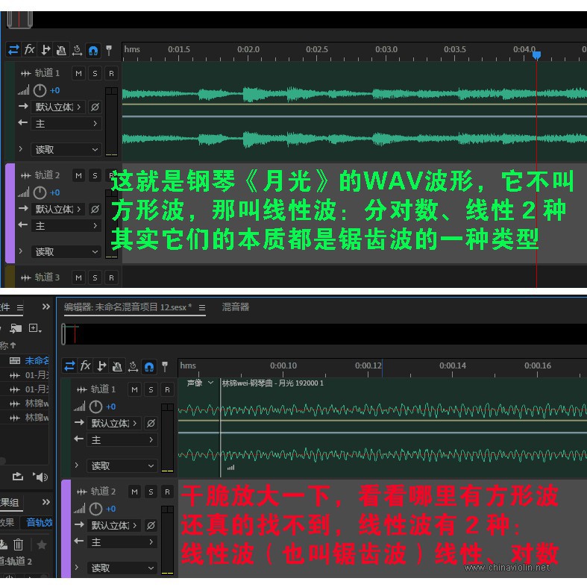The image size is (587, 587).
Task: Click 轨道 1 volume knob in lower editor
Action: (x=95, y=407)
